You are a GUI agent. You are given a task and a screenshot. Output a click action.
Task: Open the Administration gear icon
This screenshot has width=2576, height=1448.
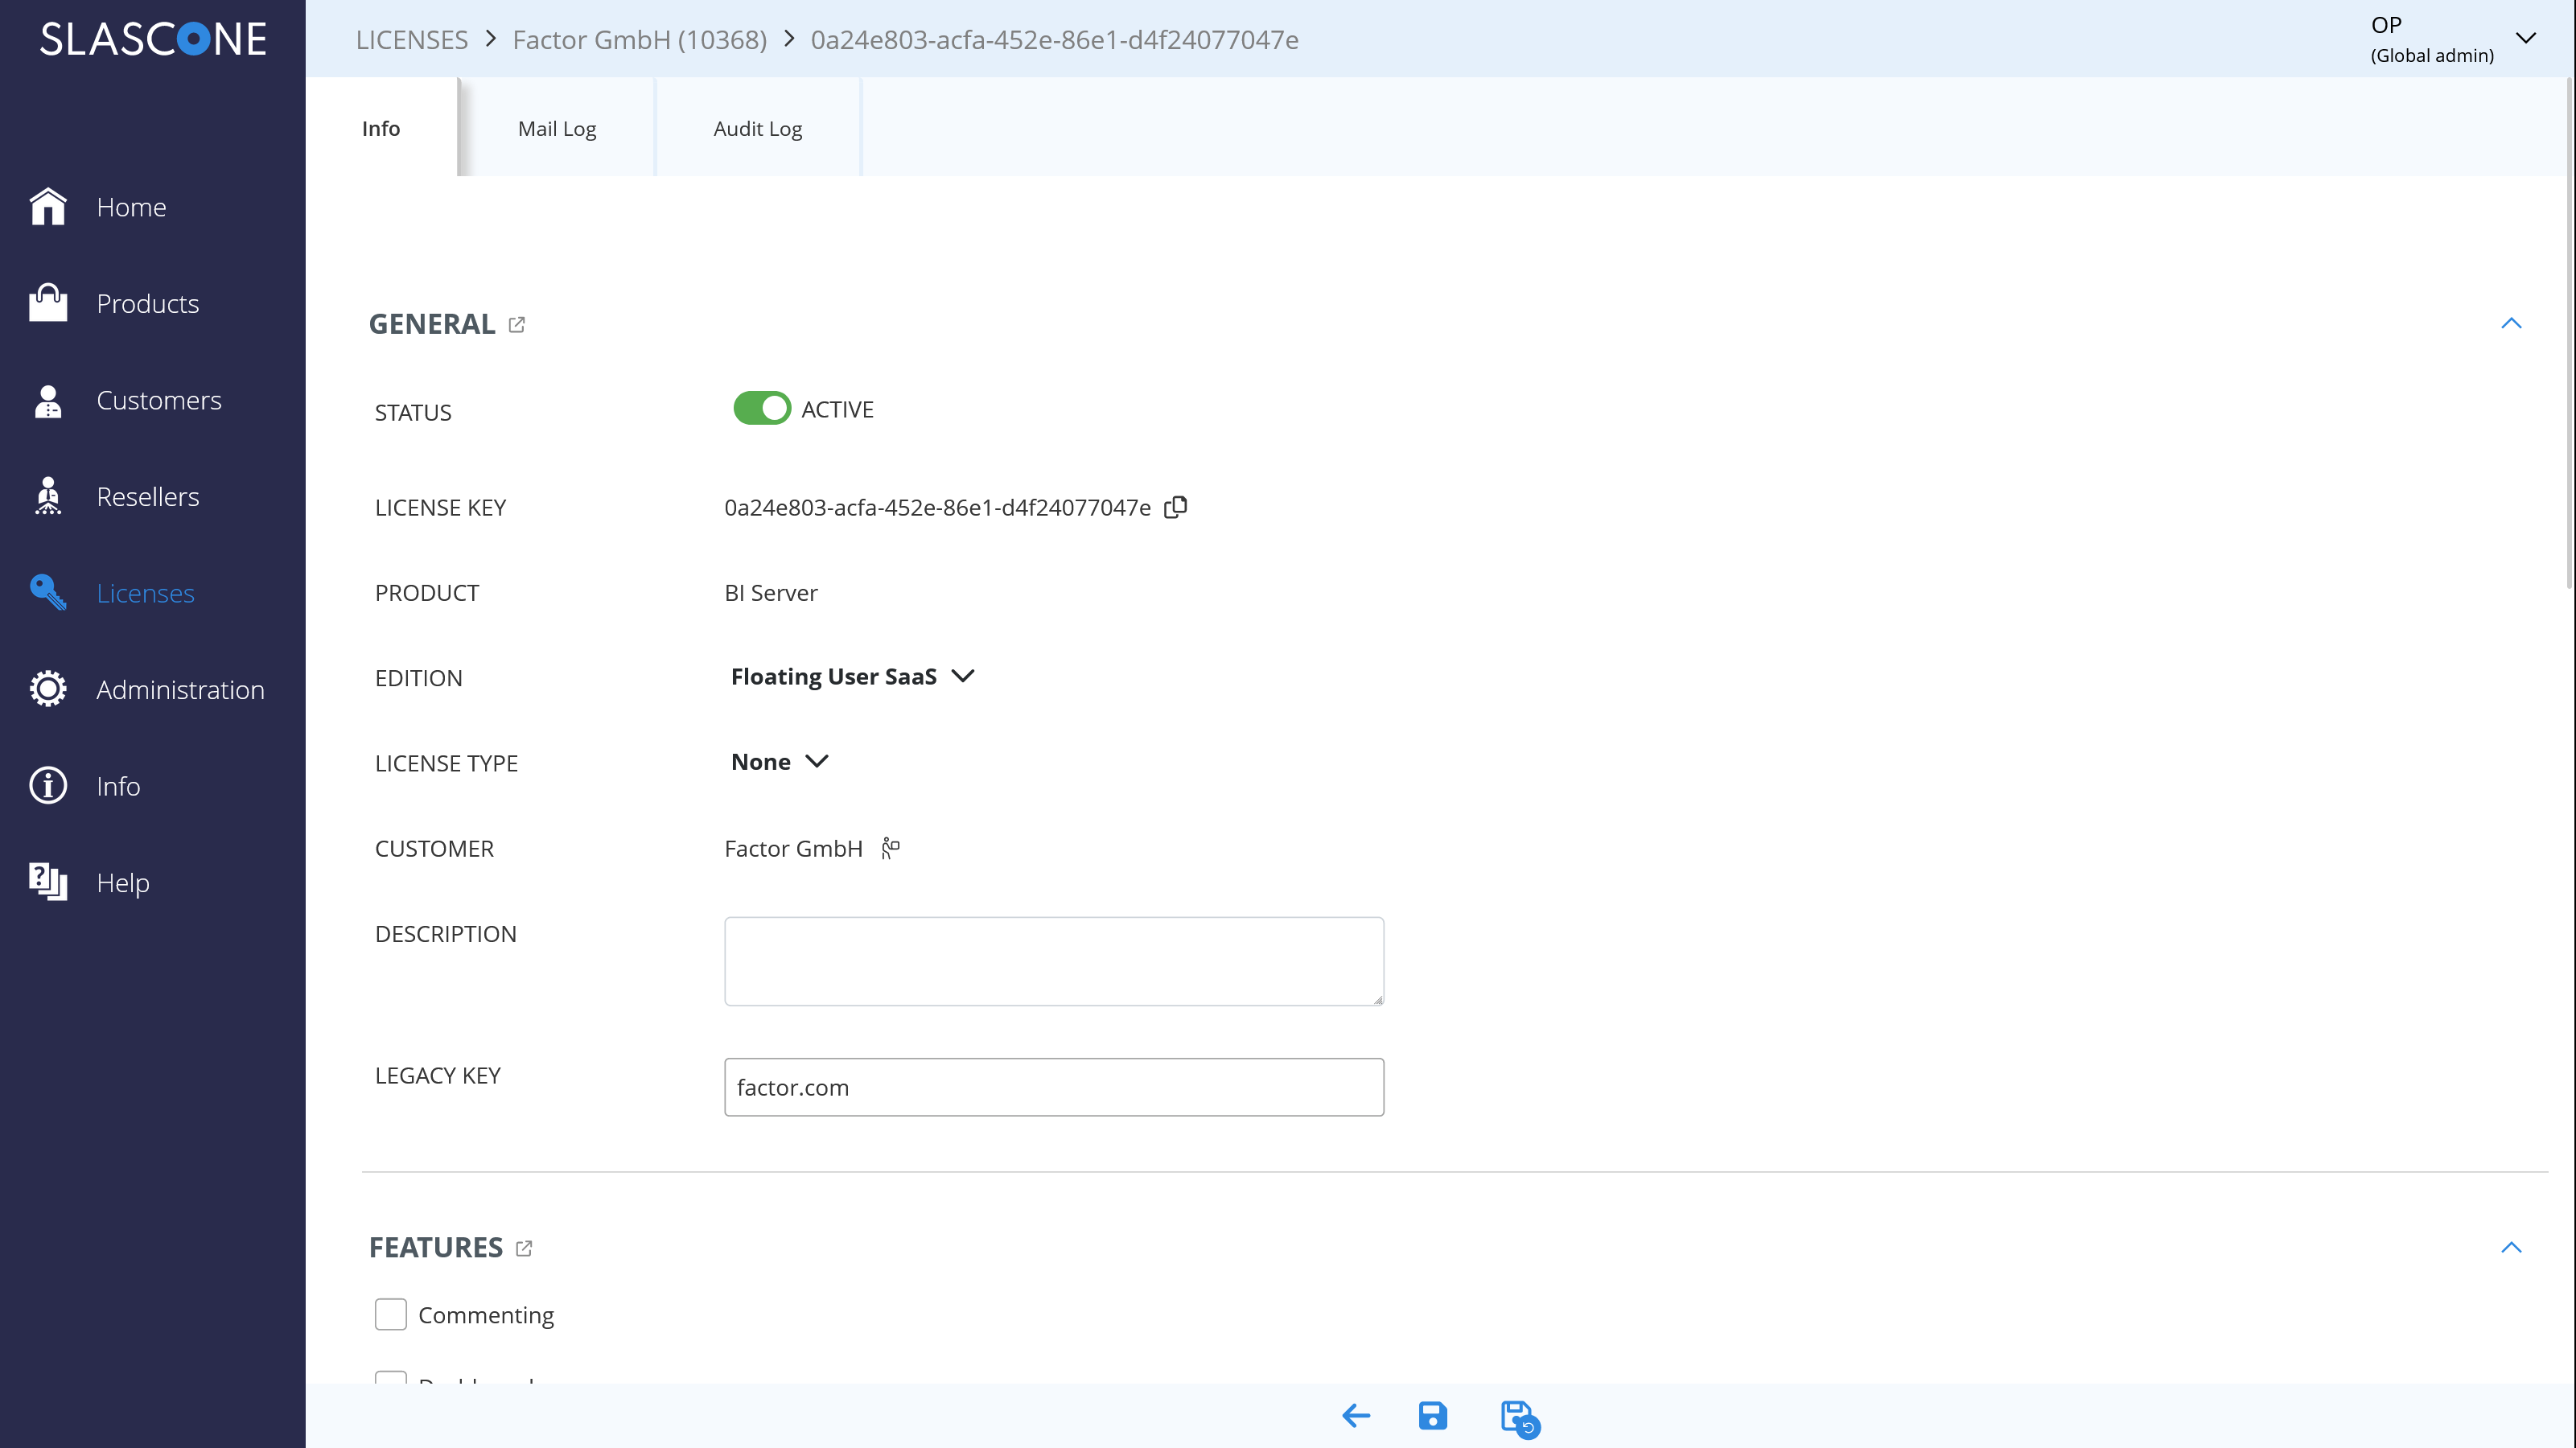tap(48, 689)
